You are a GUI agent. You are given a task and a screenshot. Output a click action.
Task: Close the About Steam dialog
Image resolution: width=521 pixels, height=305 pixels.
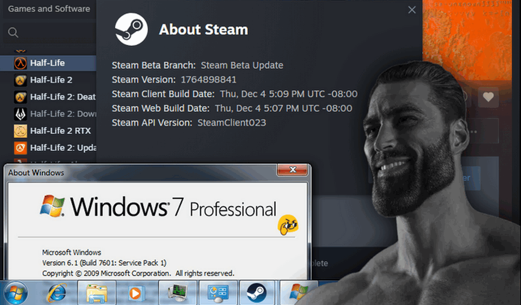pyautogui.click(x=412, y=10)
